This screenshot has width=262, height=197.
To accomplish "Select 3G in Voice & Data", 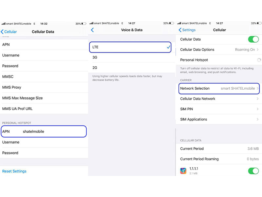I will pyautogui.click(x=132, y=57).
